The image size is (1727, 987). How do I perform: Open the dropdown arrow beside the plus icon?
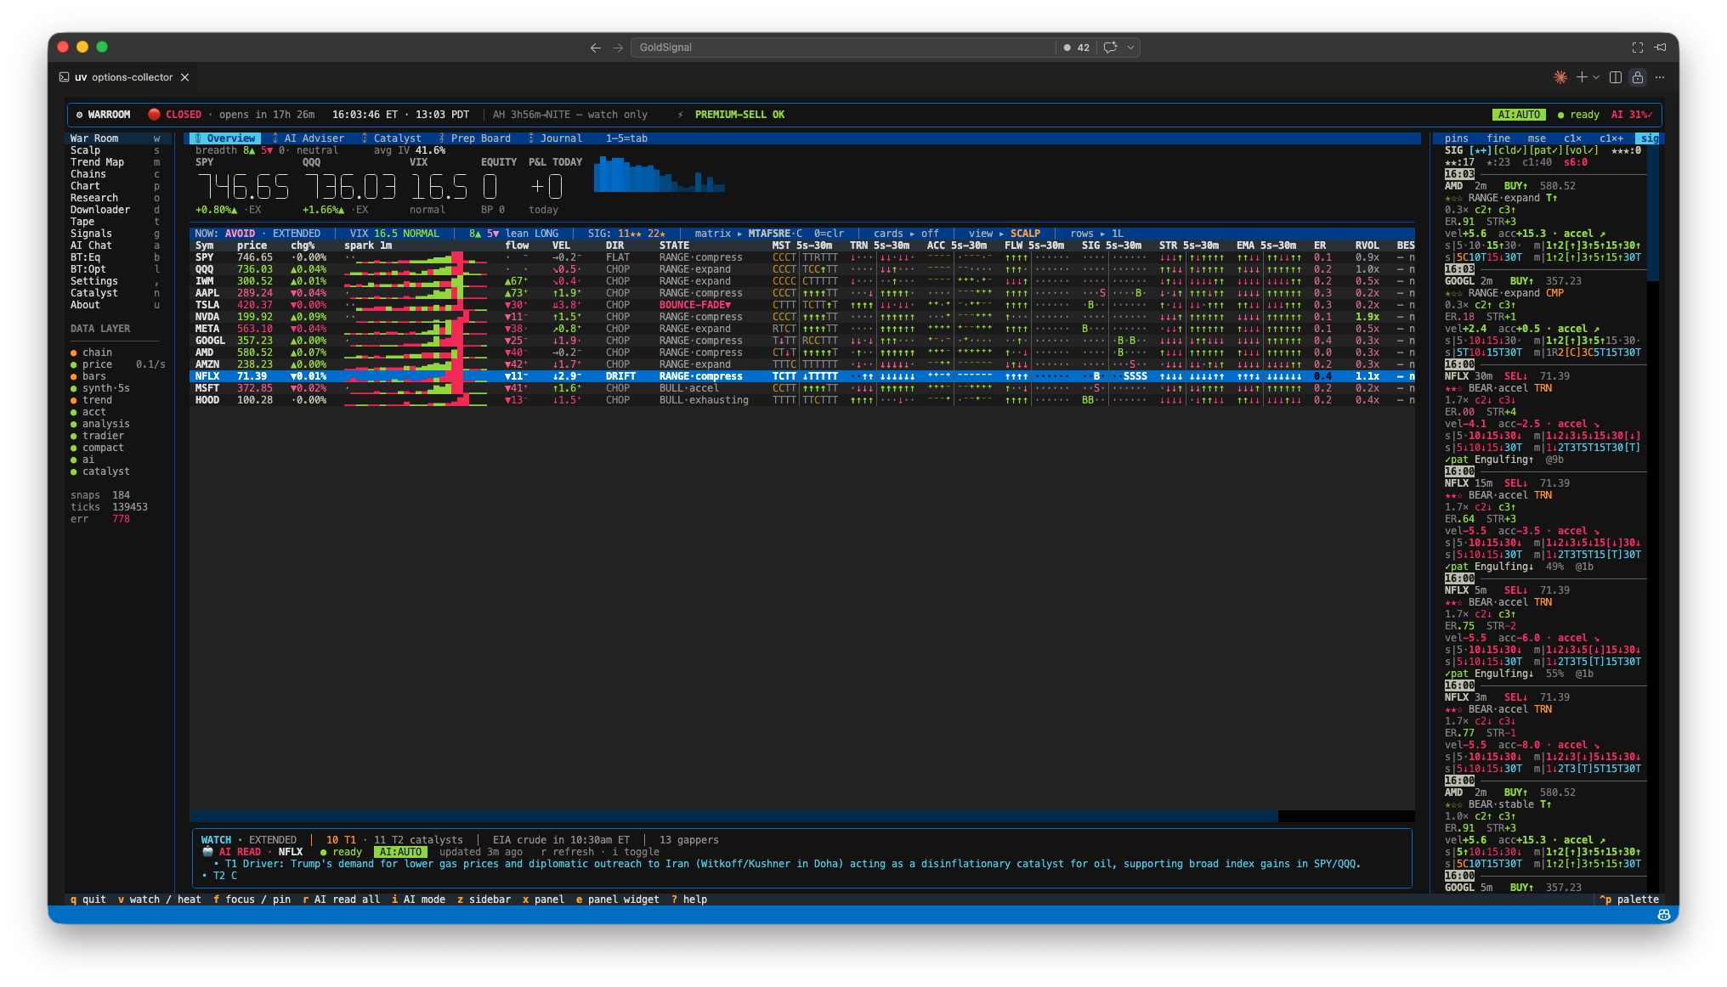click(1596, 77)
